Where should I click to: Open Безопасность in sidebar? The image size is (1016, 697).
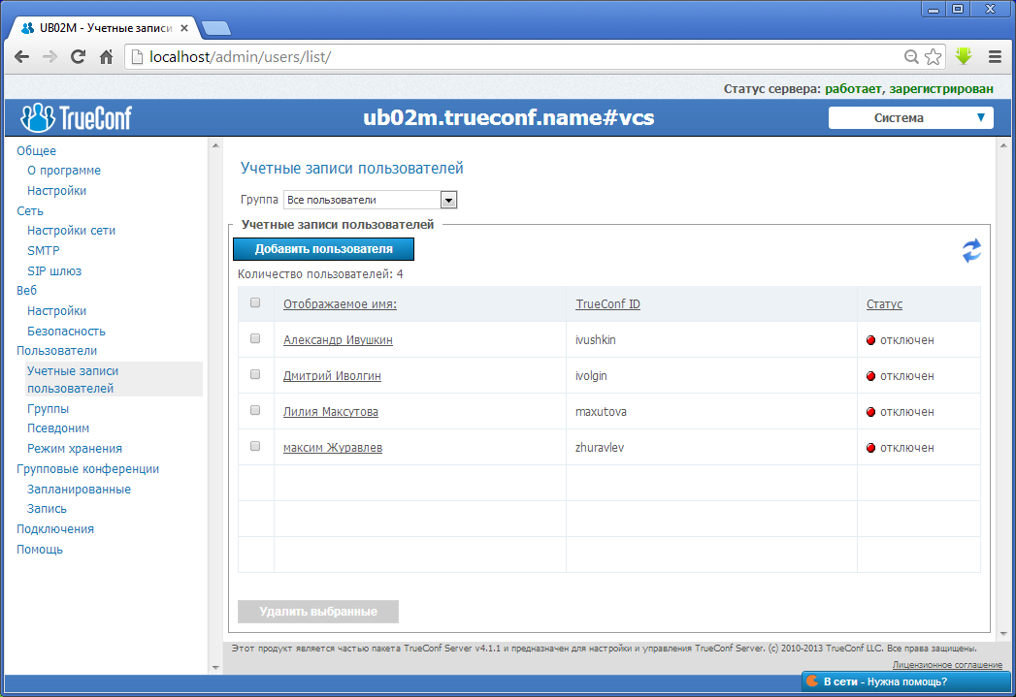point(66,332)
